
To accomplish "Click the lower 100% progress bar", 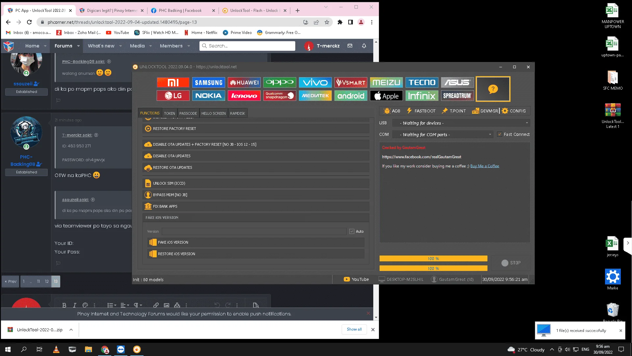I will coord(433,268).
